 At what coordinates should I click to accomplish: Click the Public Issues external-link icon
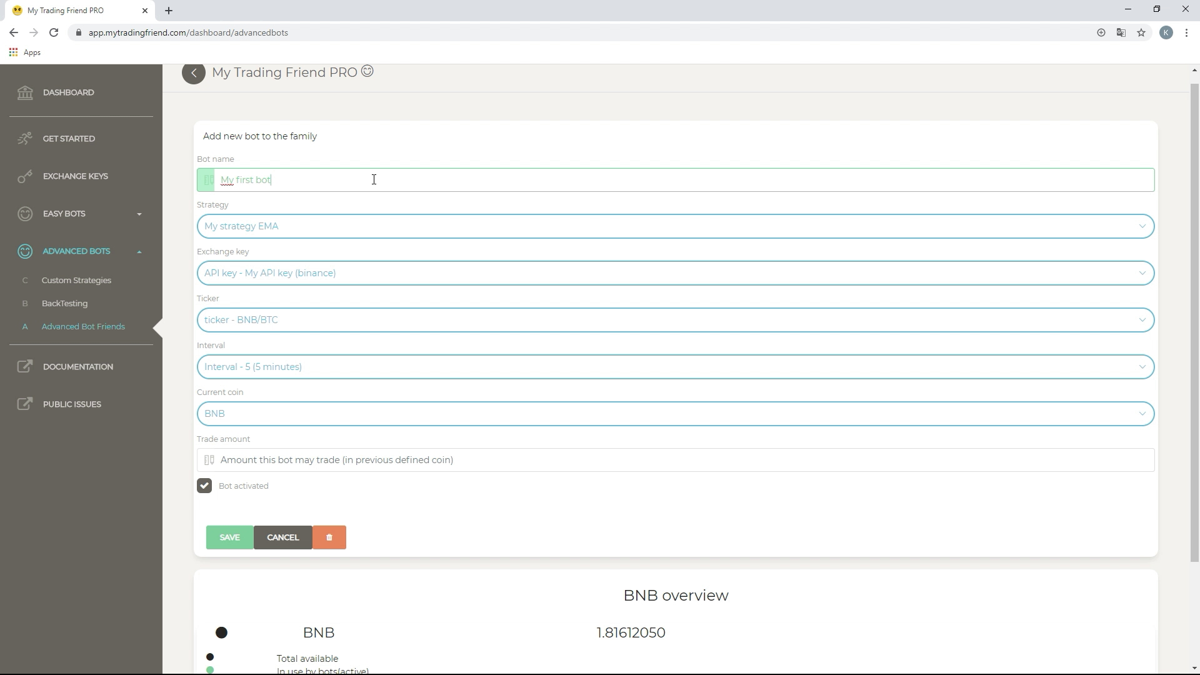pos(25,404)
